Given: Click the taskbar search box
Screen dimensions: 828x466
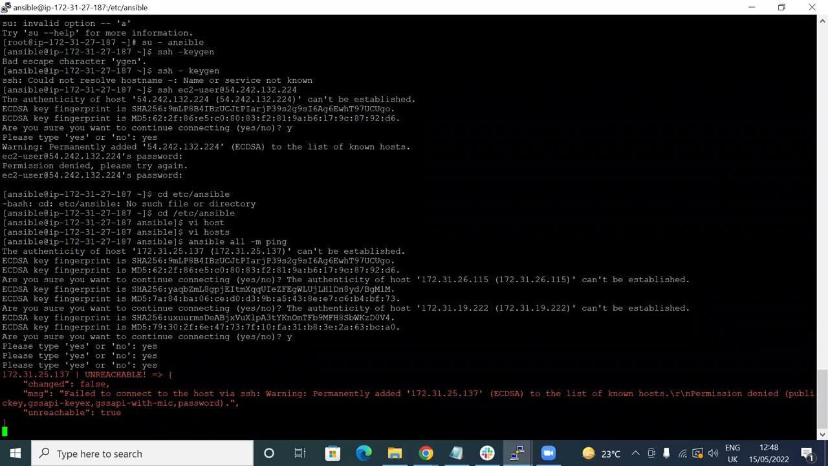Looking at the screenshot, I should pyautogui.click(x=142, y=454).
